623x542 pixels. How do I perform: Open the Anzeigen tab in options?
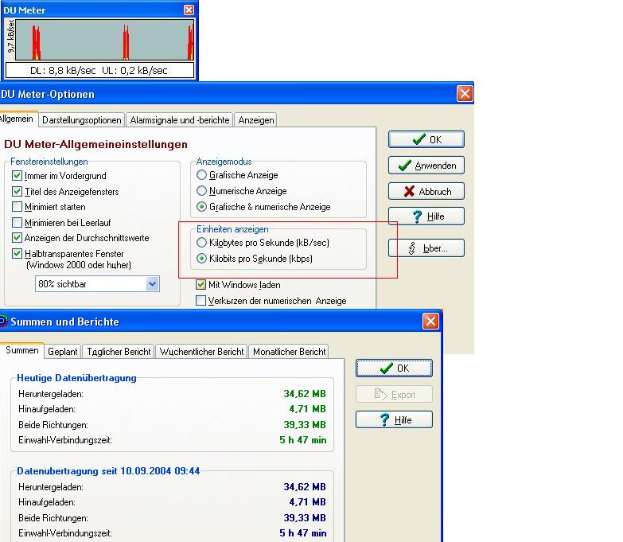[x=256, y=120]
